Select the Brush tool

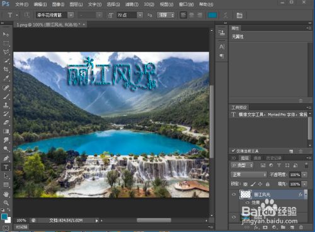pos(6,96)
